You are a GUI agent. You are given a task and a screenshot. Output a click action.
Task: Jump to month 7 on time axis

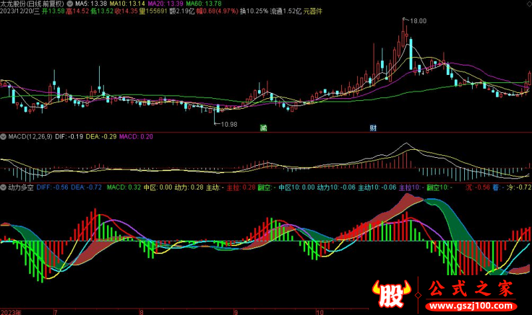(56, 312)
